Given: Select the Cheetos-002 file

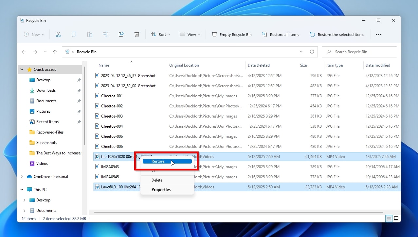Looking at the screenshot, I should click(112, 106).
